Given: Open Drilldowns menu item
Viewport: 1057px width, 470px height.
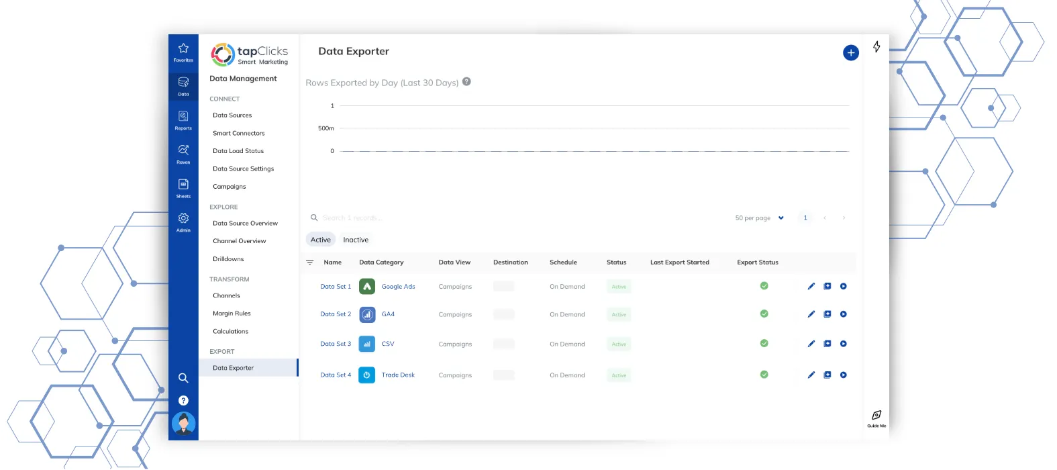Looking at the screenshot, I should [x=228, y=259].
